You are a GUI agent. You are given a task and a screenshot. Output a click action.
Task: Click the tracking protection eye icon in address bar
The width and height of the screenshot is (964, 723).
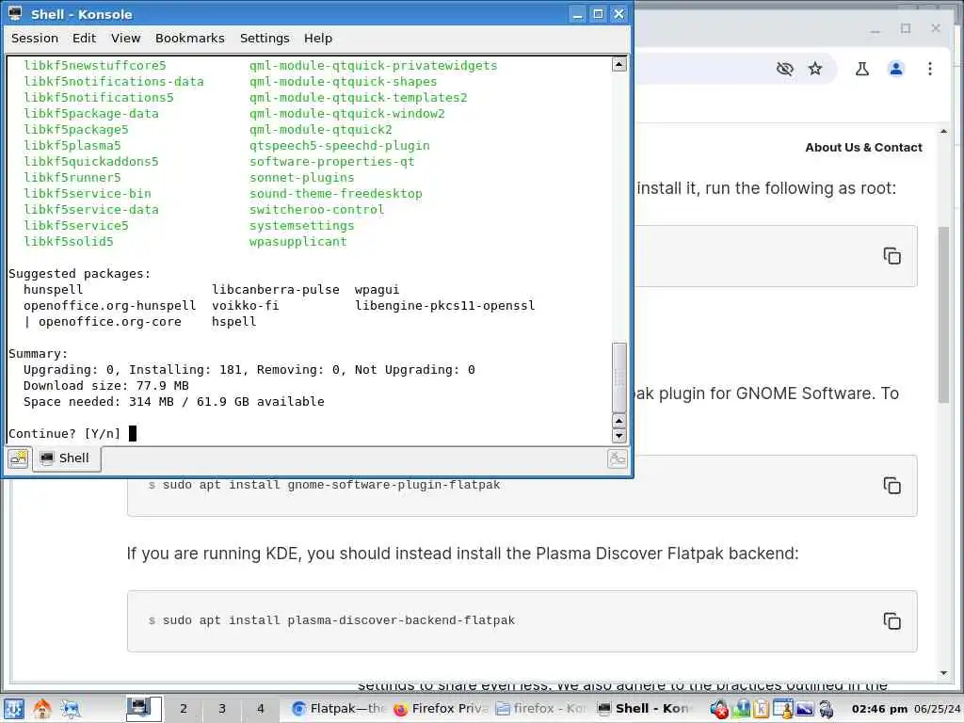point(784,69)
